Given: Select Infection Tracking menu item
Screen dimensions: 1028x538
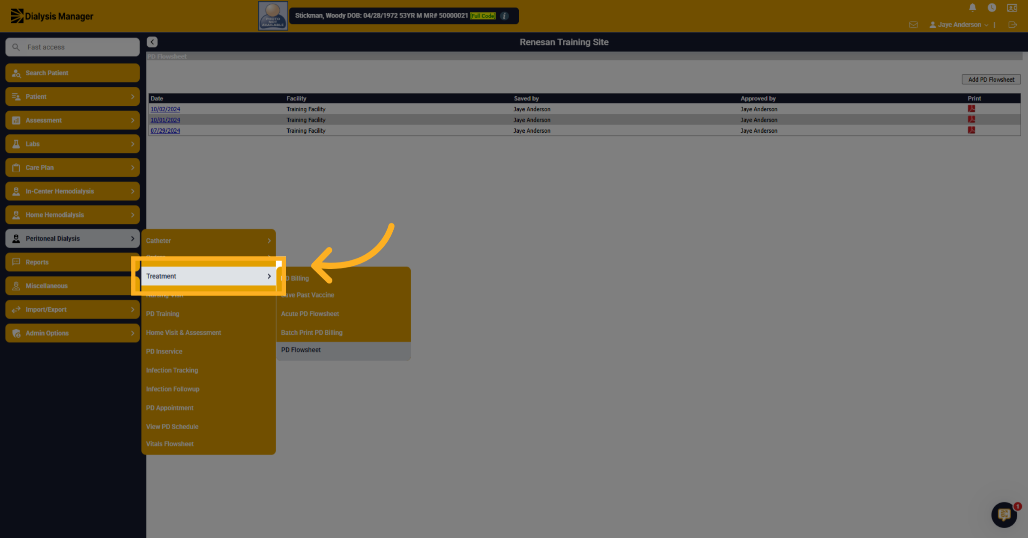Looking at the screenshot, I should [x=208, y=370].
